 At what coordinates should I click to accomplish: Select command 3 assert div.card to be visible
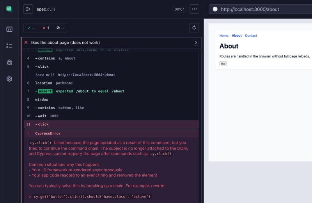pyautogui.click(x=112, y=50)
